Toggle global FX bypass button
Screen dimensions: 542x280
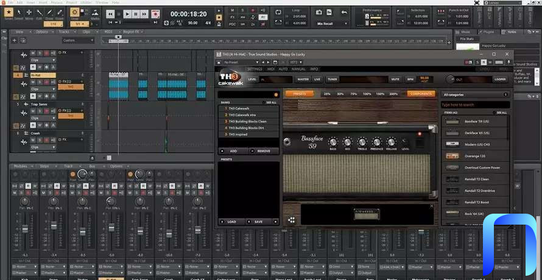pyautogui.click(x=232, y=17)
